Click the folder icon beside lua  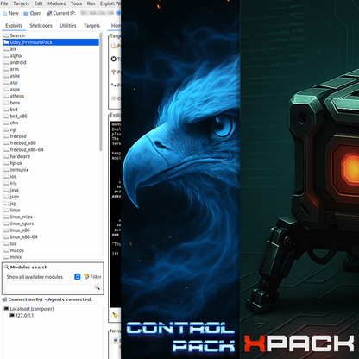(x=6, y=243)
